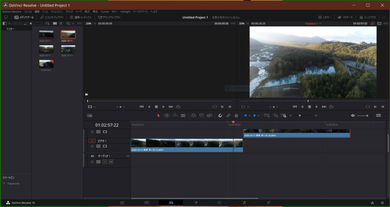The width and height of the screenshot is (390, 207).
Task: Open media pool sort order icon
Action: (47, 23)
